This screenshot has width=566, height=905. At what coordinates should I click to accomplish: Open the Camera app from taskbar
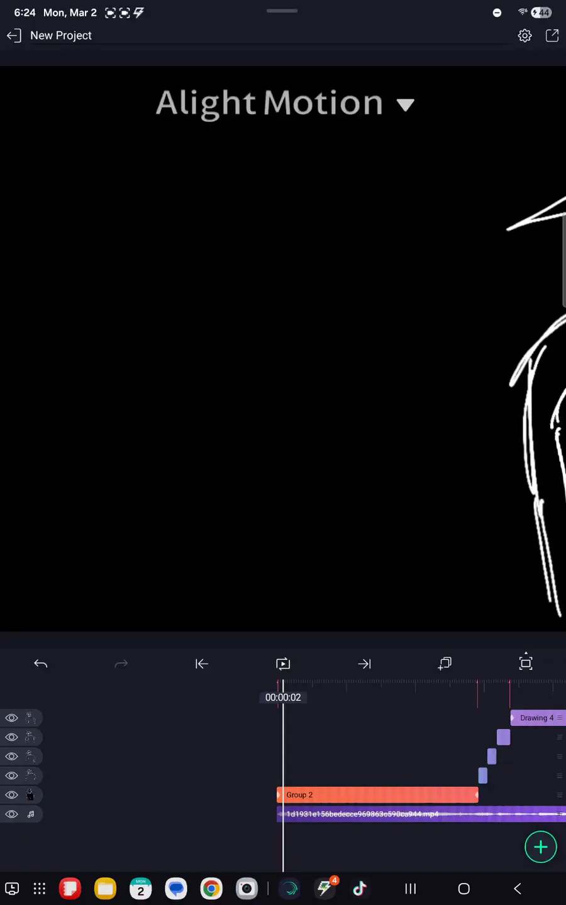point(247,888)
